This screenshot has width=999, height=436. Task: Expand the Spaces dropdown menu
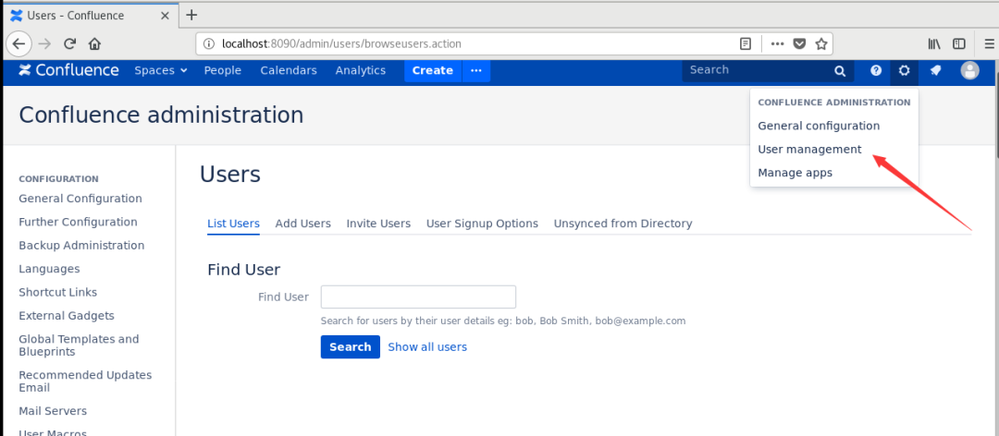pos(160,71)
